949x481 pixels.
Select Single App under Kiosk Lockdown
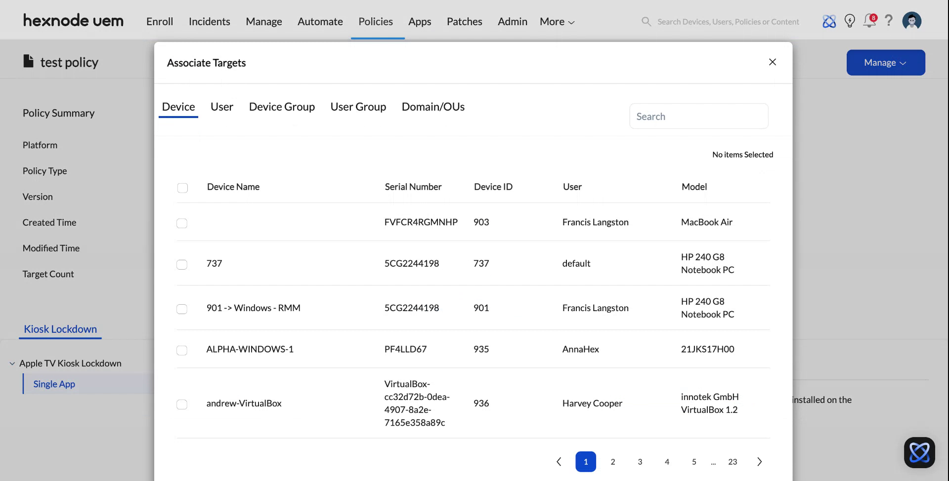(54, 384)
